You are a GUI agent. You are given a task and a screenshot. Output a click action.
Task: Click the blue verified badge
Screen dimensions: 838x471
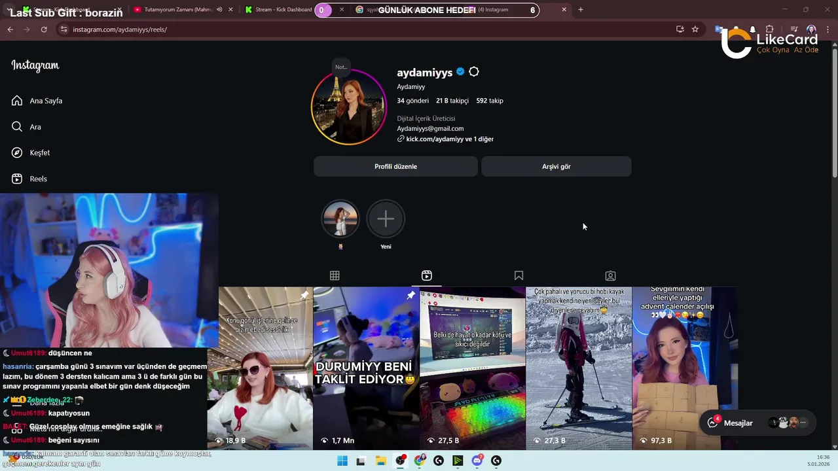click(x=460, y=72)
